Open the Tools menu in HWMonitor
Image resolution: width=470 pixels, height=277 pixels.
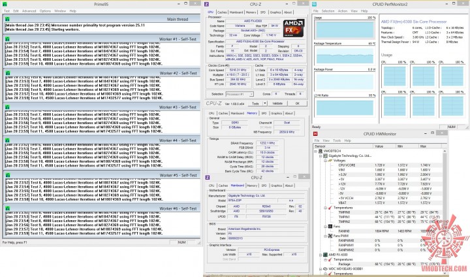[337, 140]
